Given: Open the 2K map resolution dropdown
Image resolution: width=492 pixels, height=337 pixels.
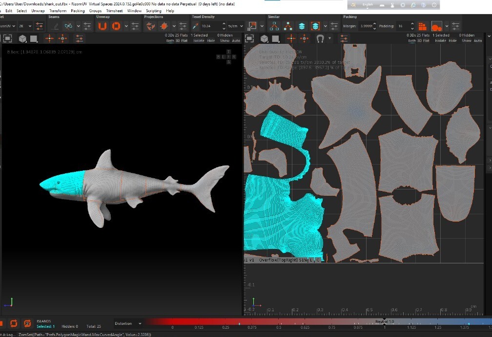Looking at the screenshot, I should 24,26.
